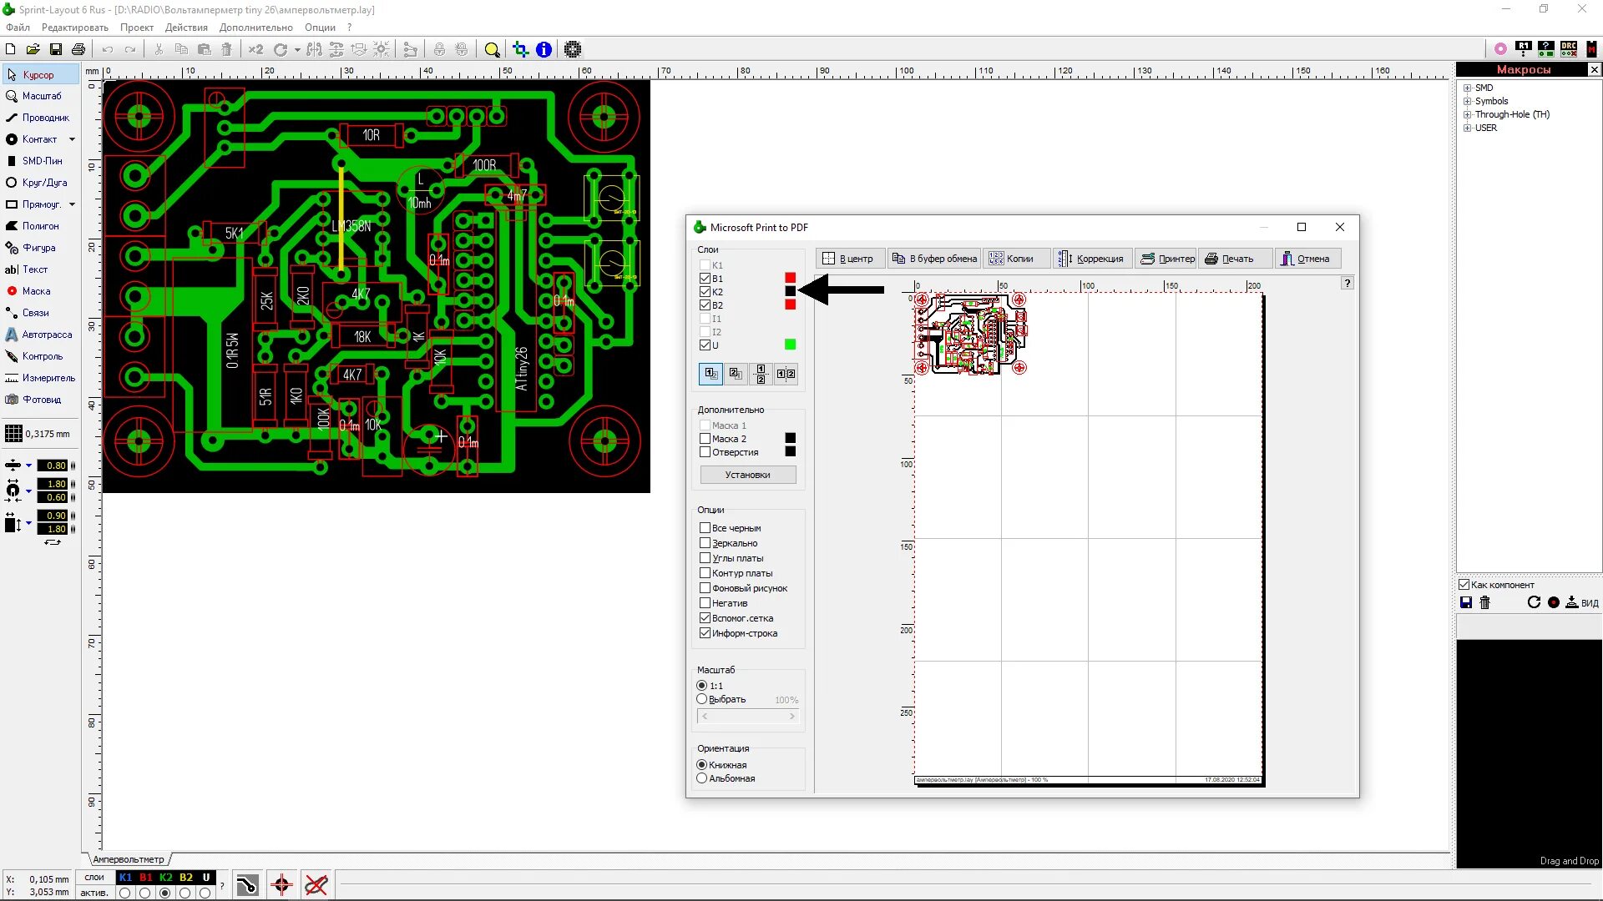This screenshot has height=901, width=1603.
Task: Toggle the Зеркально mirror option
Action: point(705,543)
